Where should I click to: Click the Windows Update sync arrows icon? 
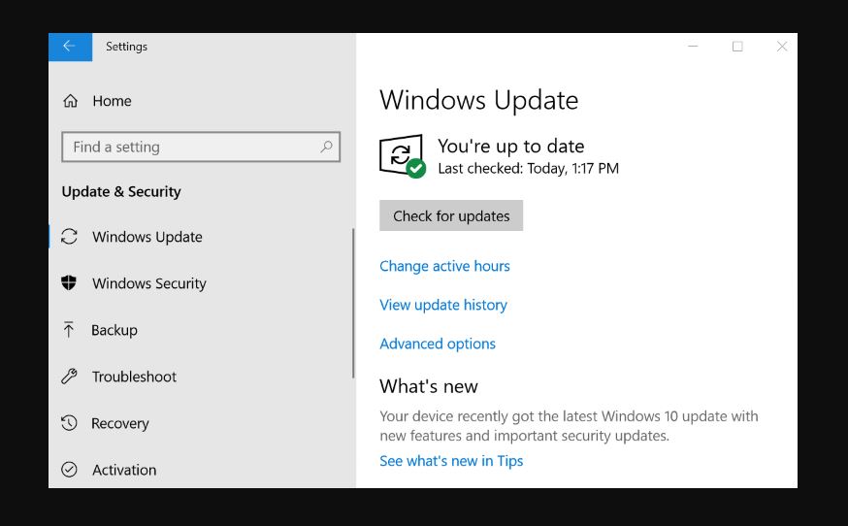(69, 237)
